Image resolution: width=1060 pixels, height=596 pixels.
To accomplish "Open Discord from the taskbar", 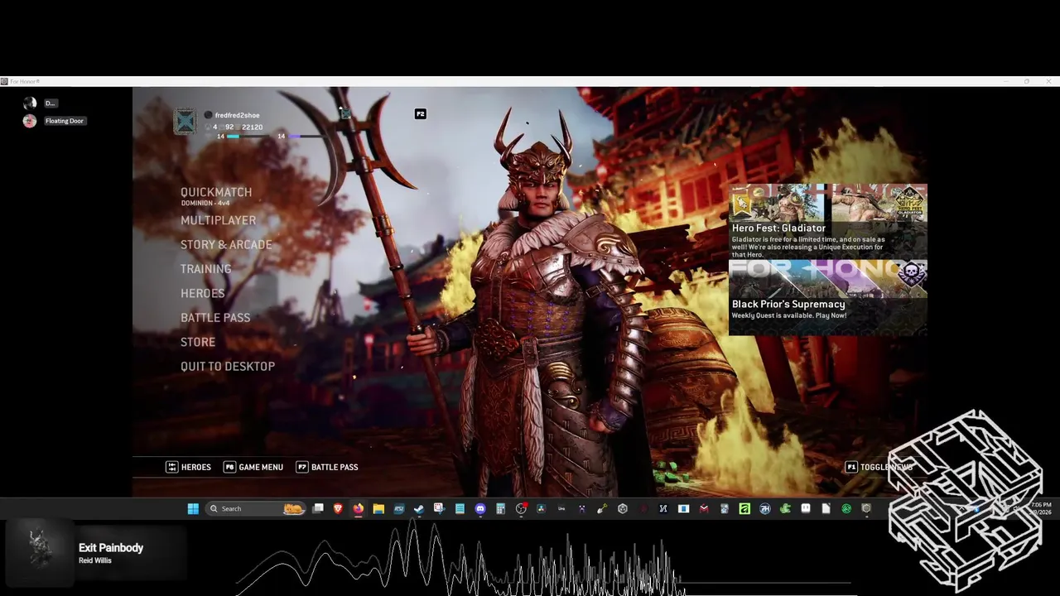I will [480, 508].
